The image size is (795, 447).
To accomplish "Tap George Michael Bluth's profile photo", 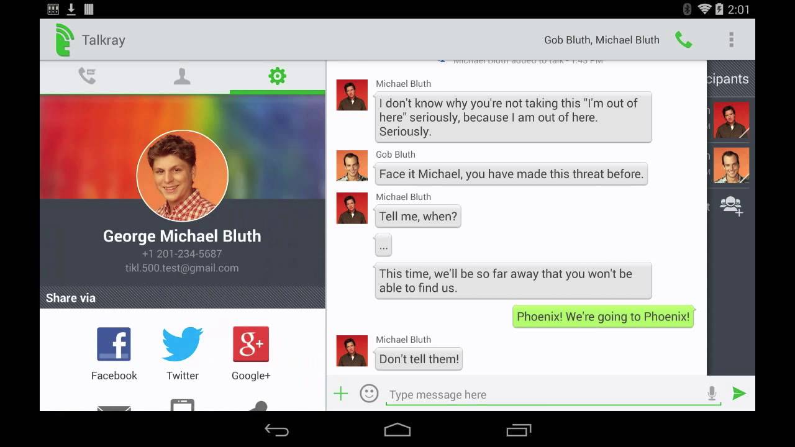I will tap(182, 176).
